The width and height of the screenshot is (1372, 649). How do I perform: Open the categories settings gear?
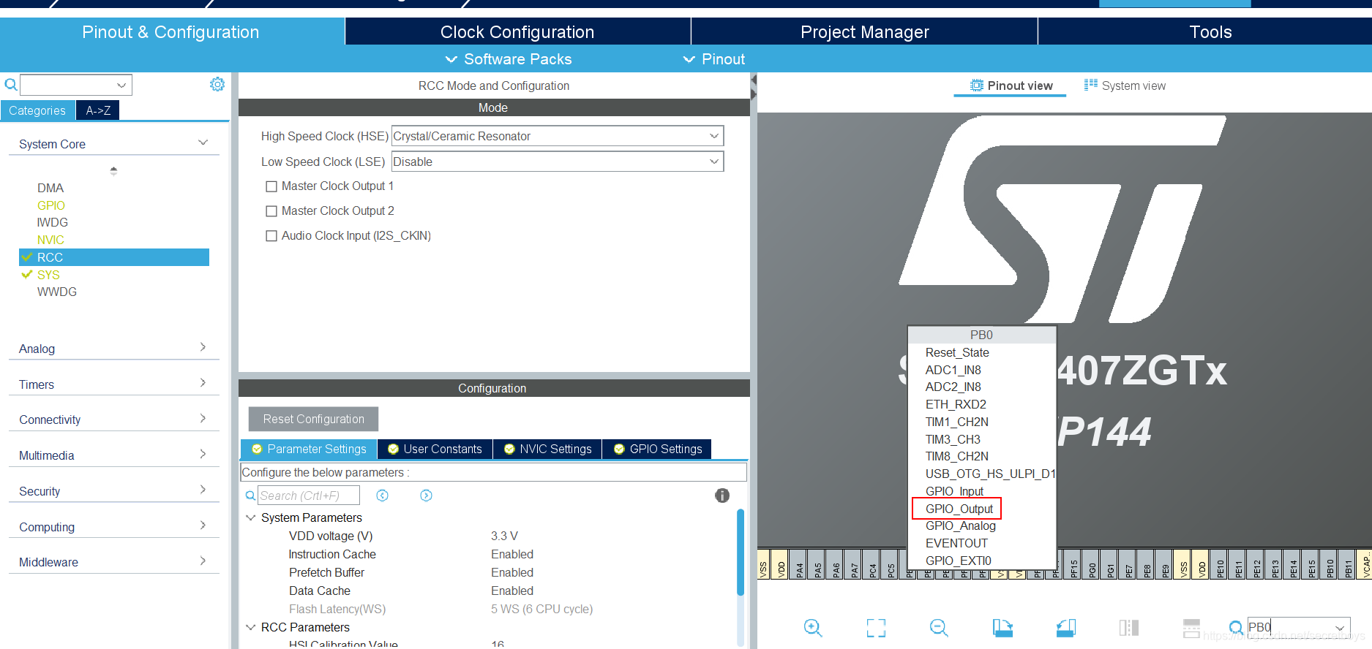point(217,84)
